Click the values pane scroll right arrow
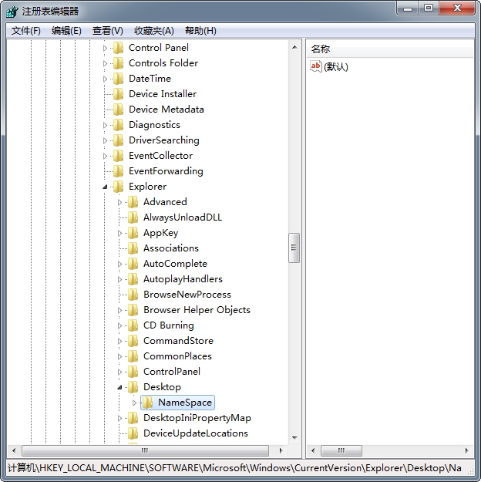This screenshot has width=481, height=482. tap(467, 450)
